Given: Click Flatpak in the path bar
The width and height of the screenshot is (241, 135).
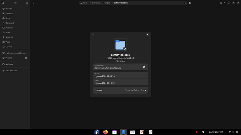Looking at the screenshot, I should click(x=107, y=3).
